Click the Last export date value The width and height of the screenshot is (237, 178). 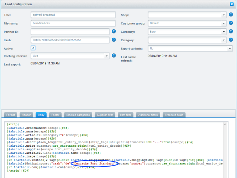point(45,63)
